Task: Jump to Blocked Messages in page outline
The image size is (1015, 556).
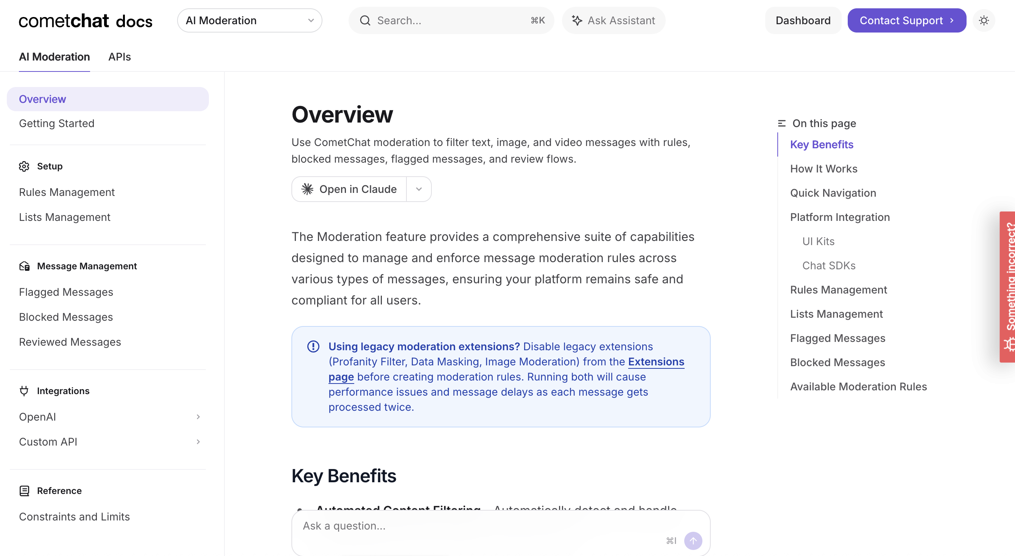Action: pos(837,363)
